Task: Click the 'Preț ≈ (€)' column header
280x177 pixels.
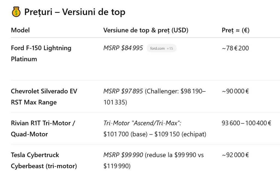Action: click(x=235, y=30)
